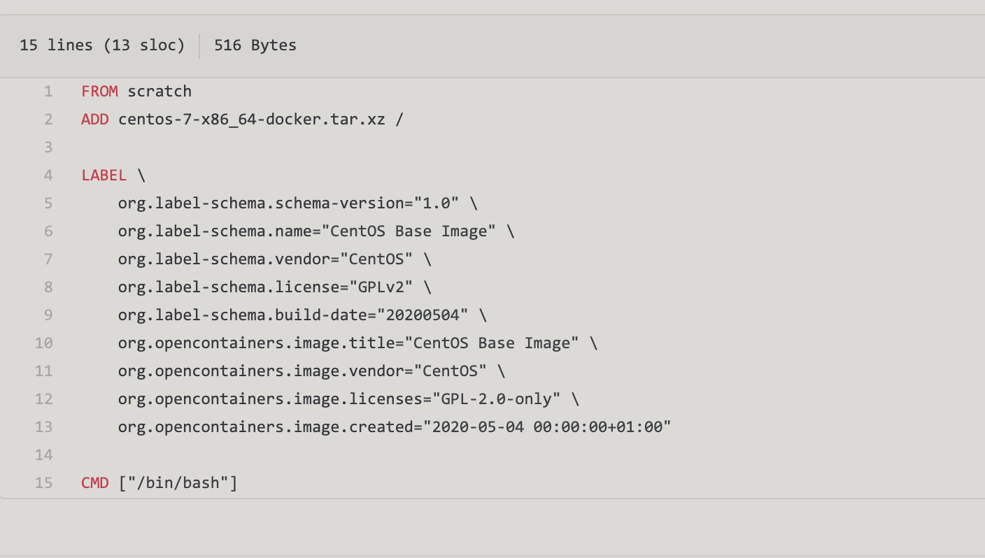Click the "15 lines (13 sloc)" file info
985x558 pixels.
(x=102, y=45)
